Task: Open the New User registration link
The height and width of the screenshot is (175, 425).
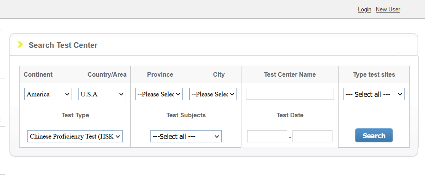Action: pos(388,9)
